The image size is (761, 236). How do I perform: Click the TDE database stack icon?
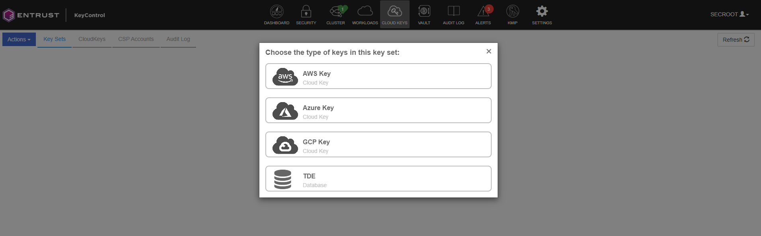[x=282, y=179]
